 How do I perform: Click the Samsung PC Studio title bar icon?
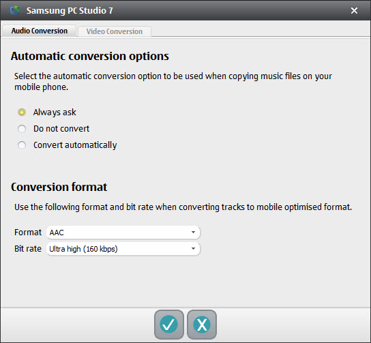tap(15, 11)
